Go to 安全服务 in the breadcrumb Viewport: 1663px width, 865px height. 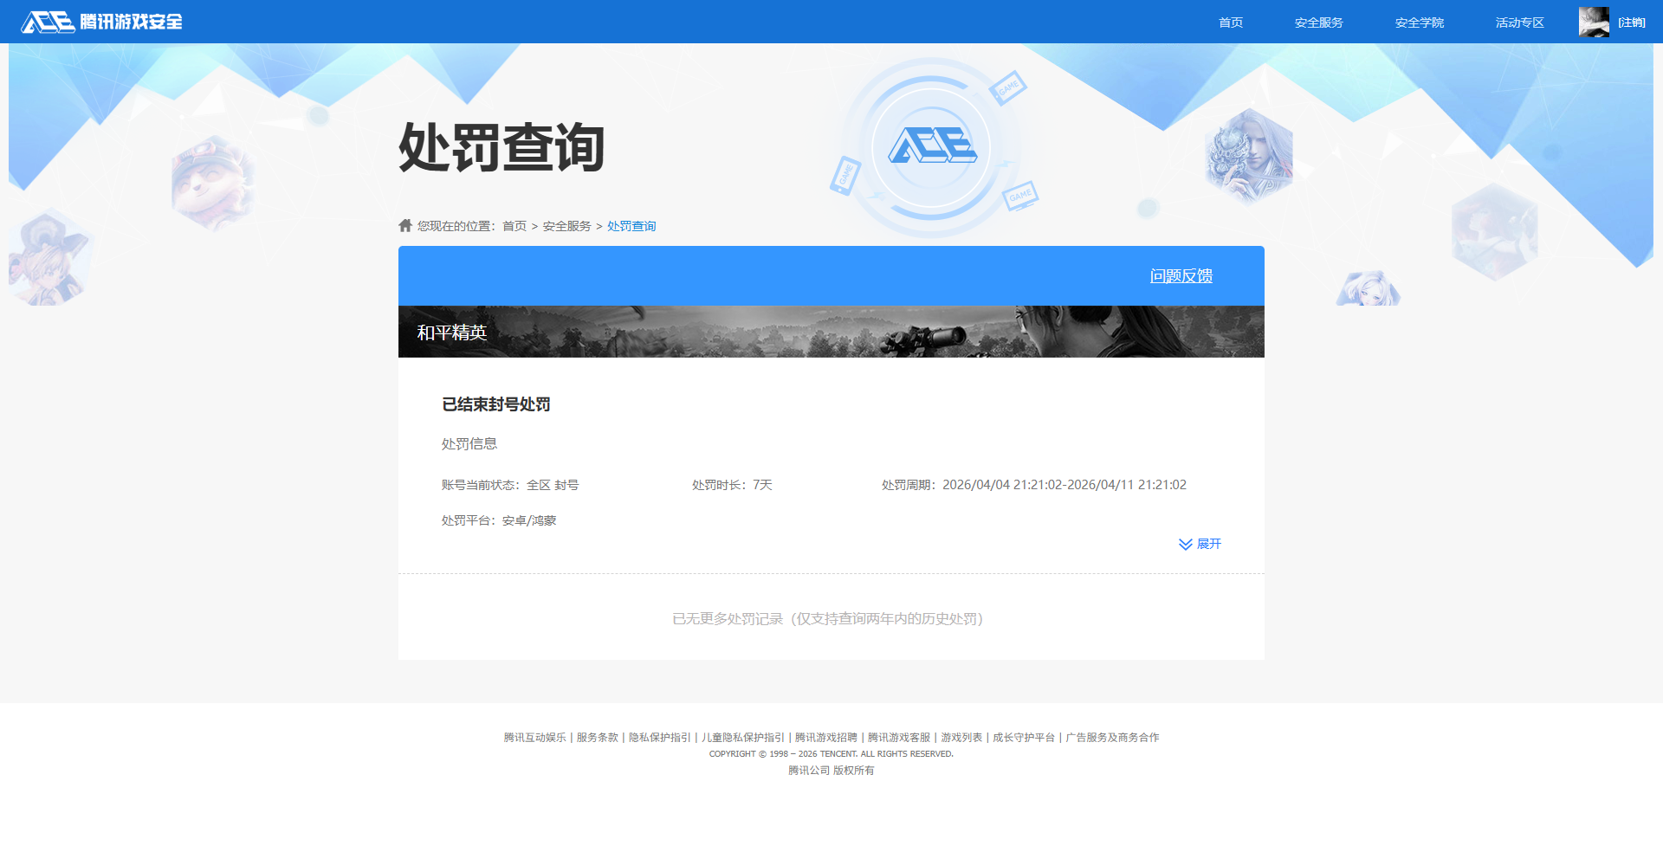tap(566, 226)
